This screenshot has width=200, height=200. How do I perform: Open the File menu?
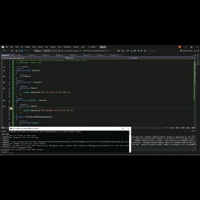click(x=7, y=47)
